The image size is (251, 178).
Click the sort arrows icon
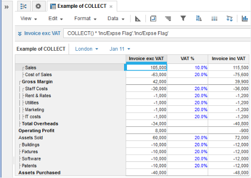(x=198, y=19)
